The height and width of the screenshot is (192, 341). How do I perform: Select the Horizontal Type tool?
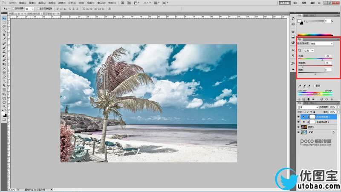pyautogui.click(x=4, y=81)
